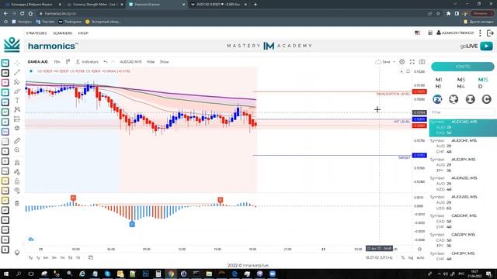Toggle hide all drawings eye icon
This screenshot has width=497, height=279.
[17, 191]
